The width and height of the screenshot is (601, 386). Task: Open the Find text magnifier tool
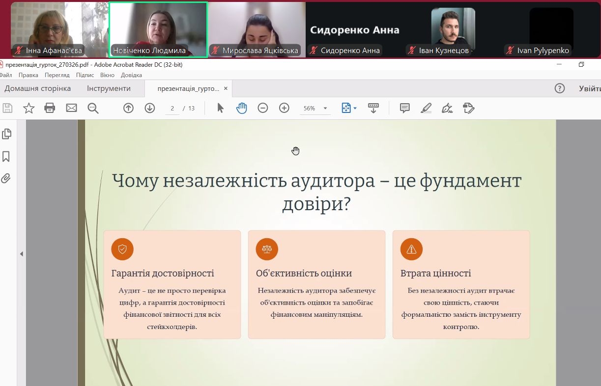93,108
